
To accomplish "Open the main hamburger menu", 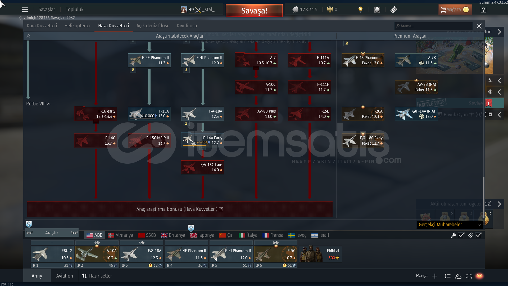I will pyautogui.click(x=25, y=10).
